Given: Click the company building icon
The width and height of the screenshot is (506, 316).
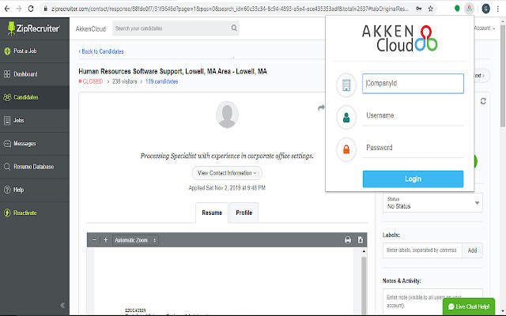Looking at the screenshot, I should 346,85.
